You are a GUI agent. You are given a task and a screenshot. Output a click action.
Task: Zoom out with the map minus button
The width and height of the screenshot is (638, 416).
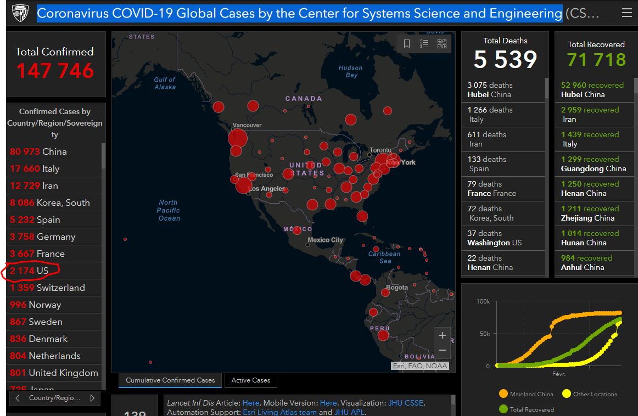pos(443,350)
